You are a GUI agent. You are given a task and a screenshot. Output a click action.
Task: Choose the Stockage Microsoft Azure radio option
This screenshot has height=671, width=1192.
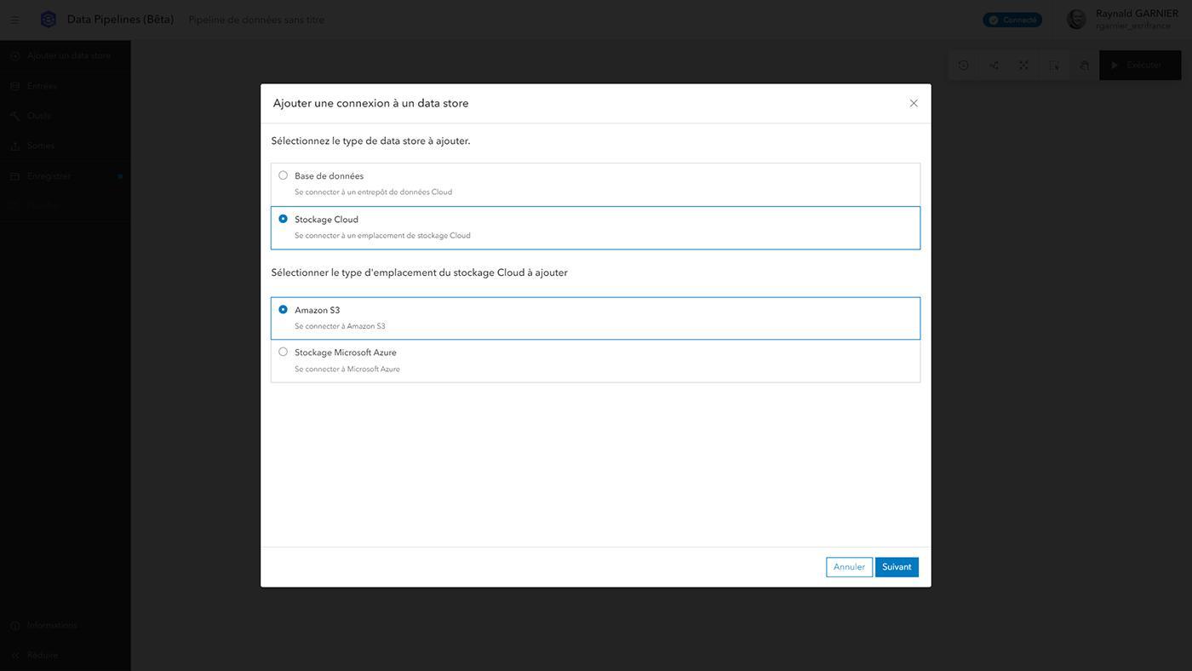coord(283,352)
